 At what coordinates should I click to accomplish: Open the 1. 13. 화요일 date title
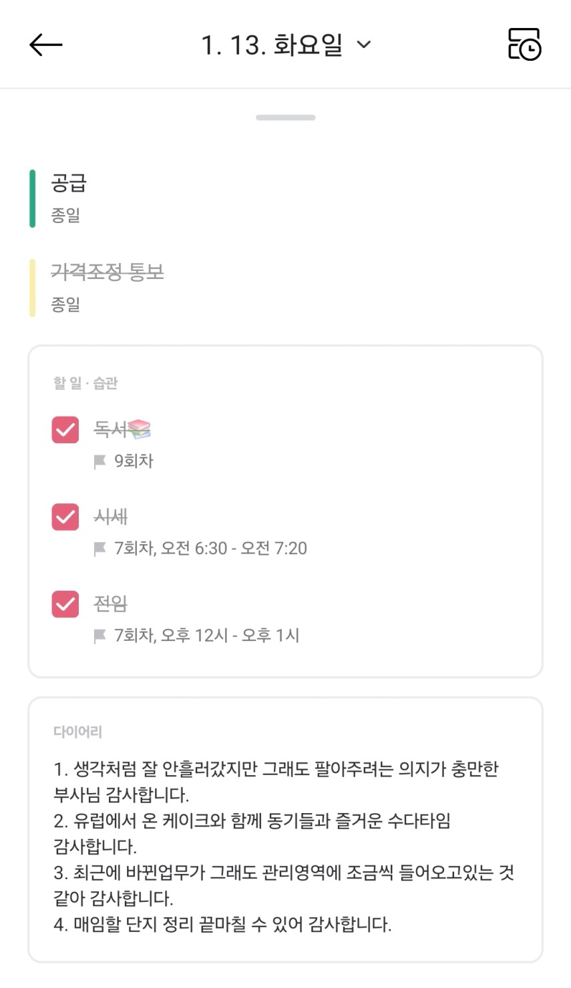click(272, 45)
